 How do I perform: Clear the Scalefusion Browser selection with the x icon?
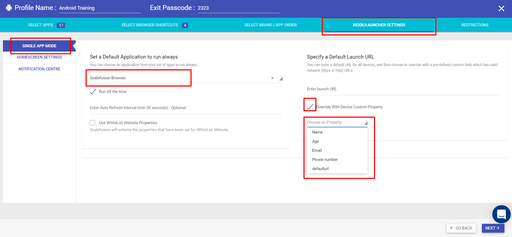click(x=273, y=78)
